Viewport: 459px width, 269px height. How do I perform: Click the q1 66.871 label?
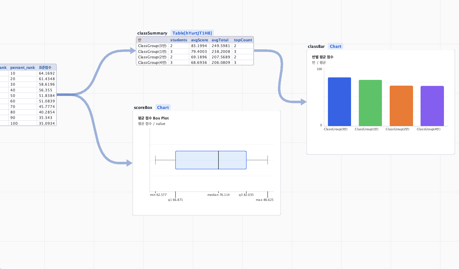176,200
